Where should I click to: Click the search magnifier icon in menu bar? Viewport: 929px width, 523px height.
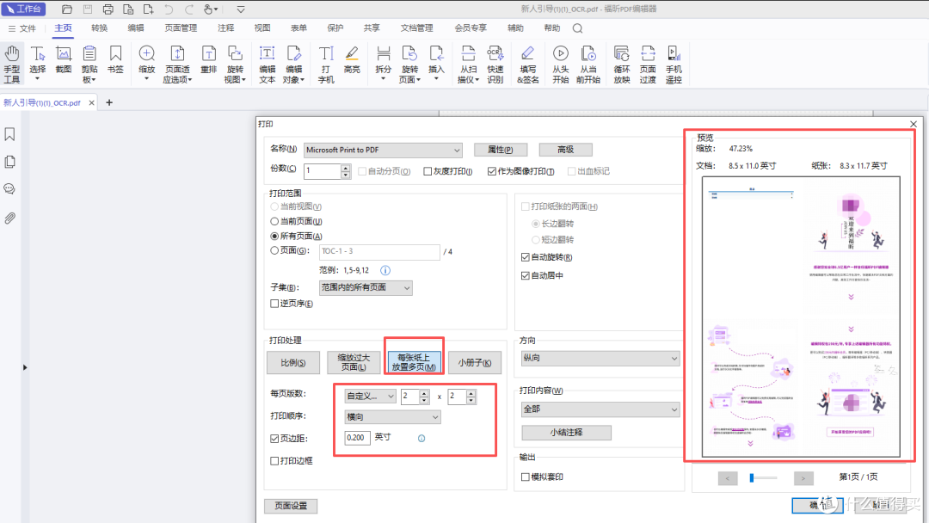coord(578,28)
